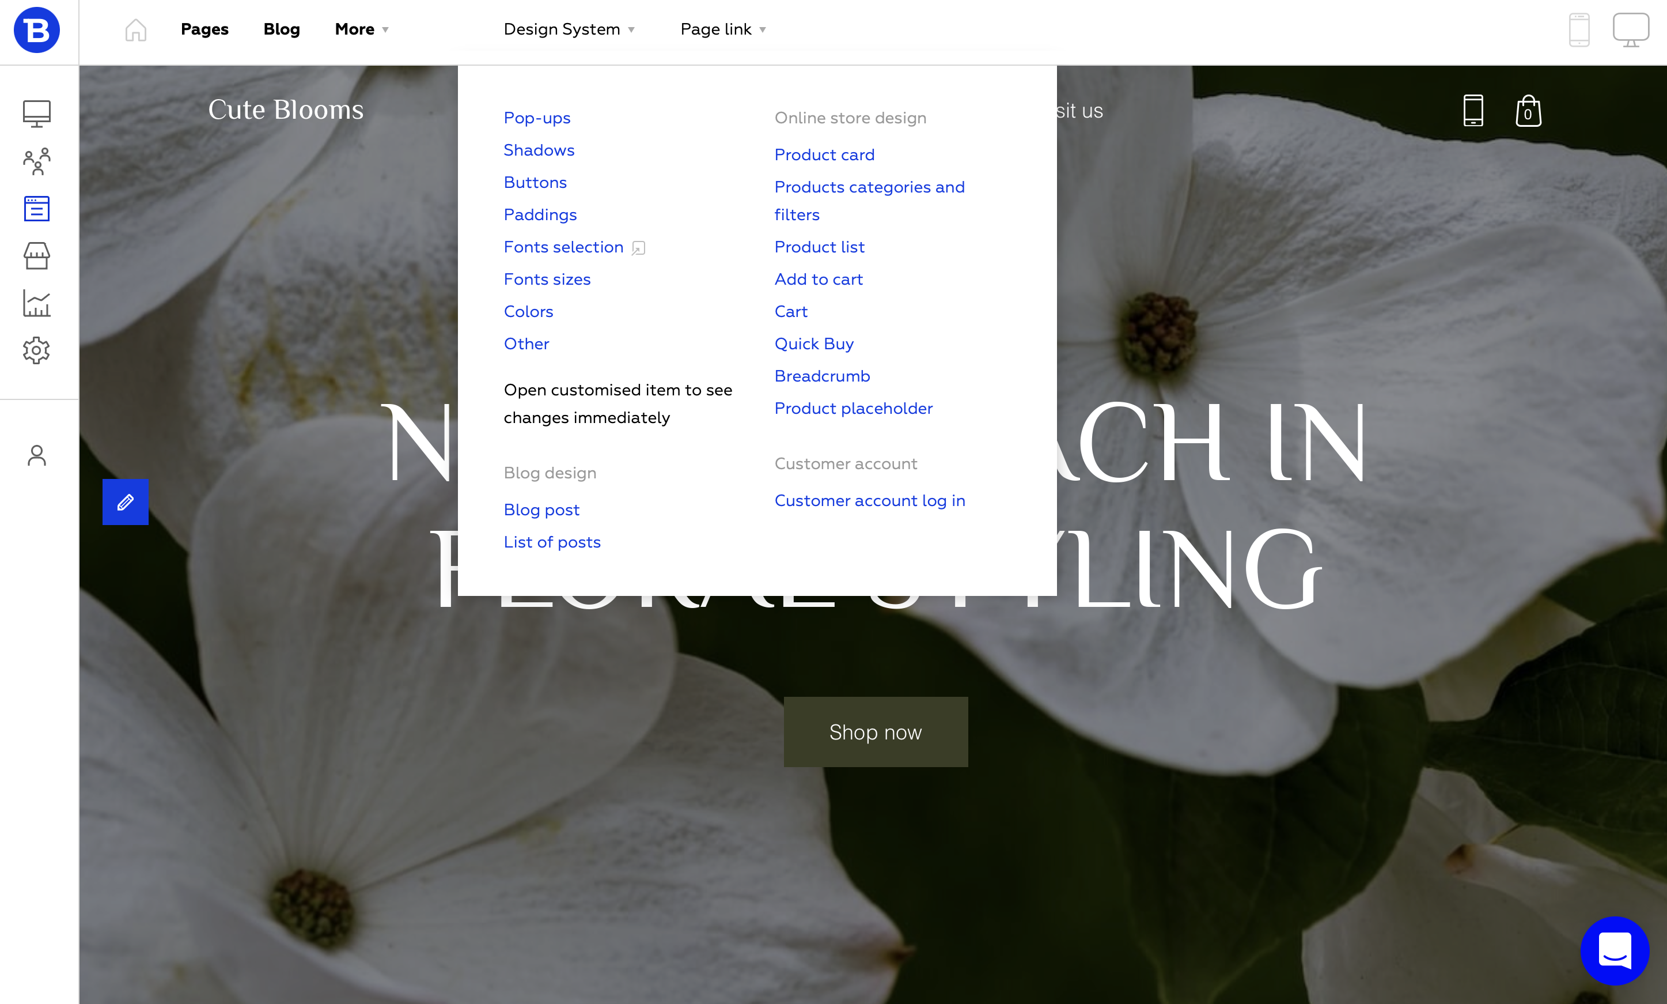Open the live chat bubble
This screenshot has height=1004, width=1667.
tap(1614, 950)
